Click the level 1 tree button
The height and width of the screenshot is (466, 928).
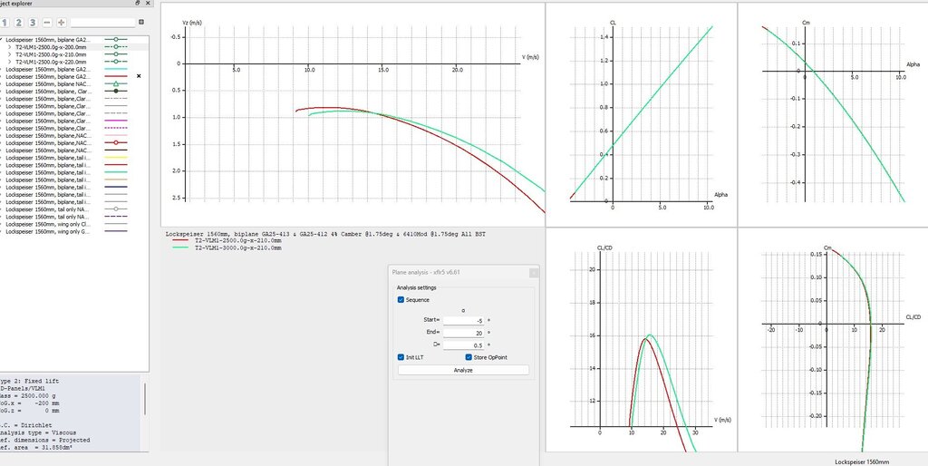pos(5,22)
